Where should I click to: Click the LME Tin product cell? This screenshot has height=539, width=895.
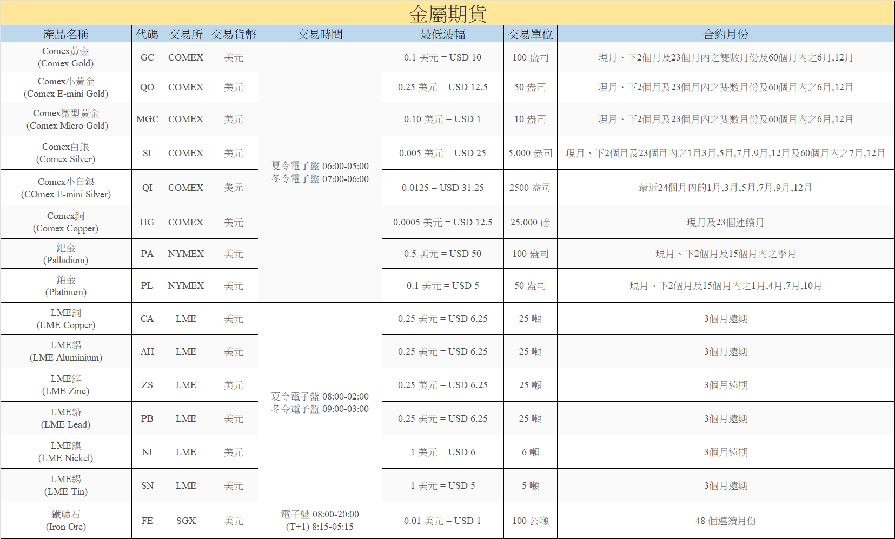(66, 485)
